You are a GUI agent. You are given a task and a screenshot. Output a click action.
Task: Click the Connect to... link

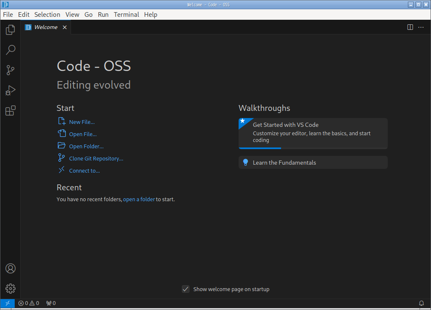[84, 171]
